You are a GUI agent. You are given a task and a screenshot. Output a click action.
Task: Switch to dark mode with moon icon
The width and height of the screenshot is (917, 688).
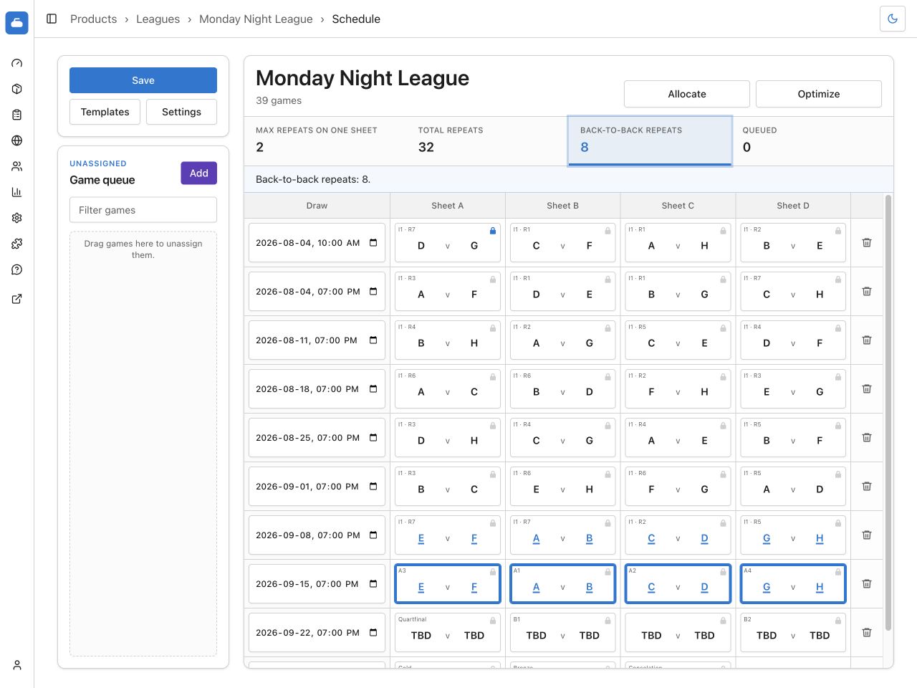pyautogui.click(x=893, y=19)
